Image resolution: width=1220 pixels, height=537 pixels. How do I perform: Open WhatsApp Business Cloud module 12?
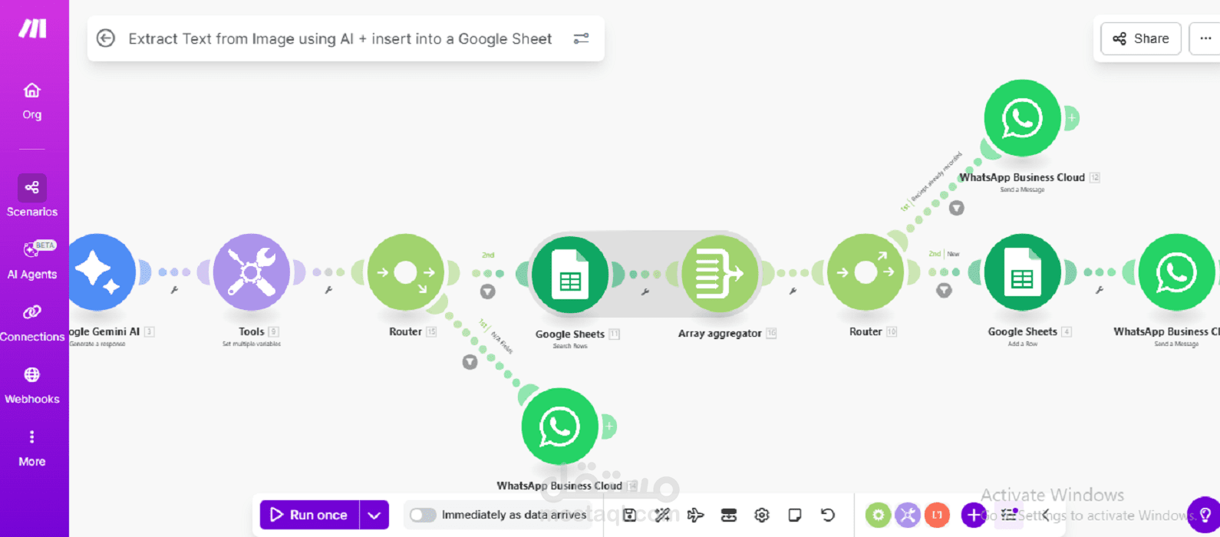tap(1022, 118)
